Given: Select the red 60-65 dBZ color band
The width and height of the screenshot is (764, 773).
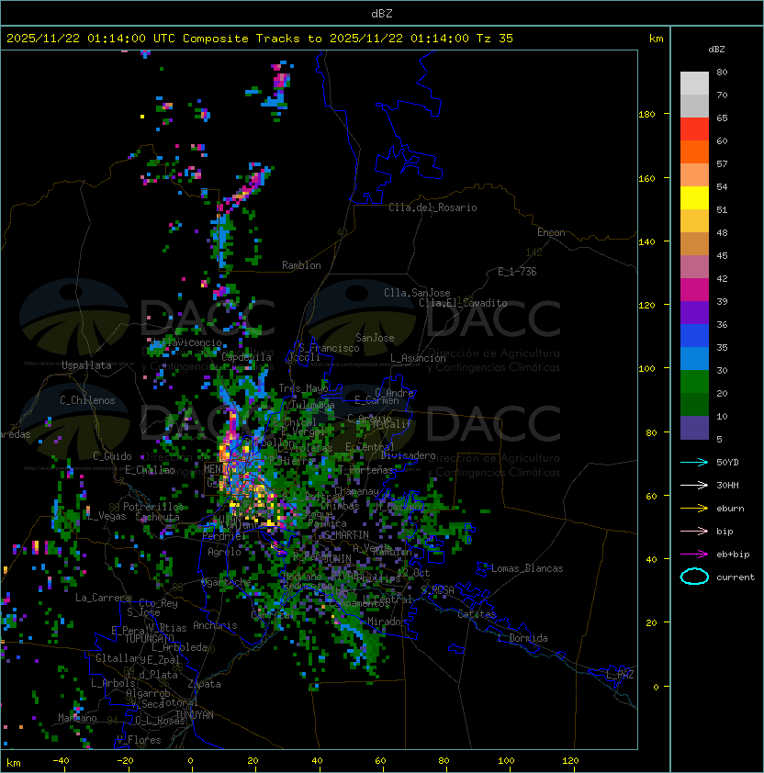Looking at the screenshot, I should pos(694,129).
